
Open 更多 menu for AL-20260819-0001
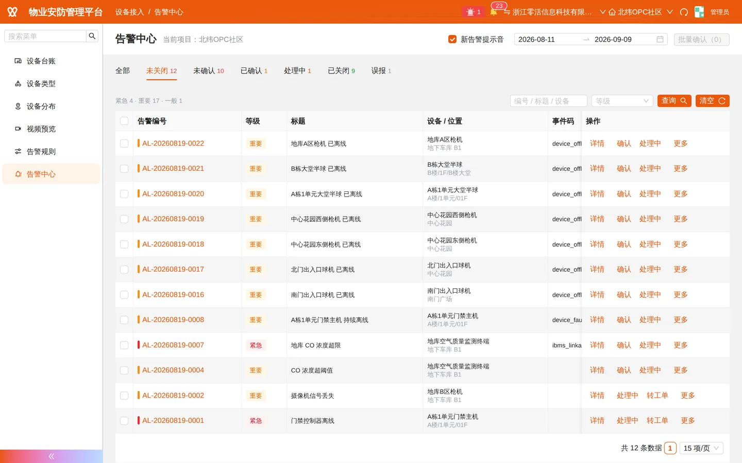[x=688, y=421]
